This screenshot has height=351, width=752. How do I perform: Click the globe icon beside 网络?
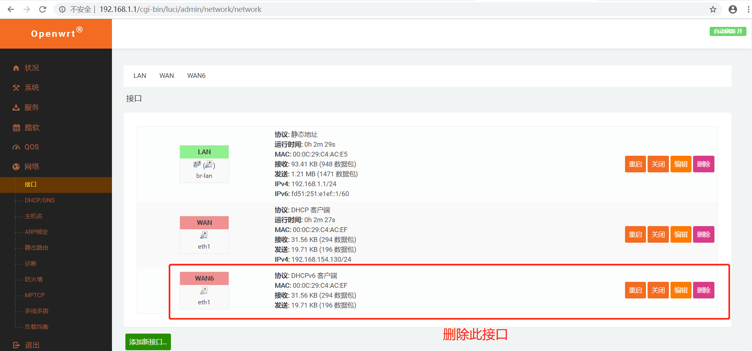[x=16, y=167]
